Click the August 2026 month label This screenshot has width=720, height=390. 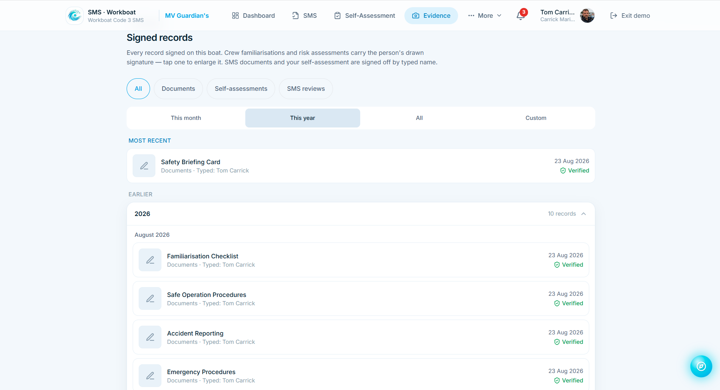click(x=152, y=235)
